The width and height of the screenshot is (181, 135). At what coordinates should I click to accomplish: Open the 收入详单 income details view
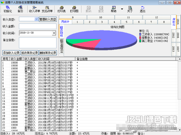34,9
